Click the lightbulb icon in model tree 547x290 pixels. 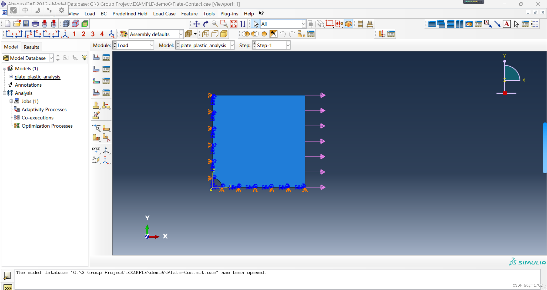pos(85,58)
